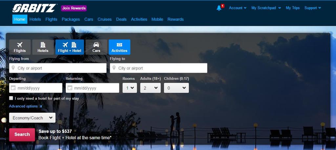Screen dimensions: 336x150
Task: Open Rewards in the top navigation
Action: [176, 19]
